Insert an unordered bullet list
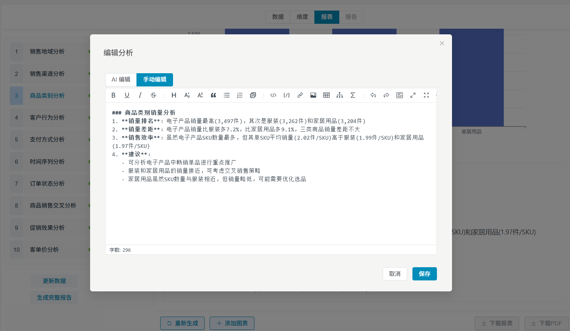Image resolution: width=570 pixels, height=331 pixels. point(227,95)
